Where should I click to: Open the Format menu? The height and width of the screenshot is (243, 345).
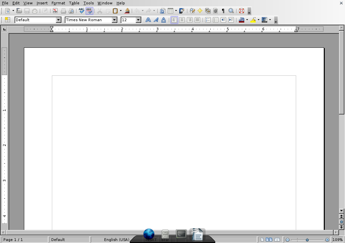pos(58,3)
